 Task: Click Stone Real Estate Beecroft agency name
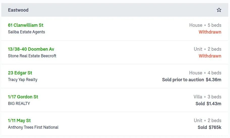[x=32, y=56]
